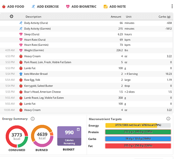The image size is (177, 159).
Task: Click the ADD EXERCISE runner icon
Action: point(33,7)
